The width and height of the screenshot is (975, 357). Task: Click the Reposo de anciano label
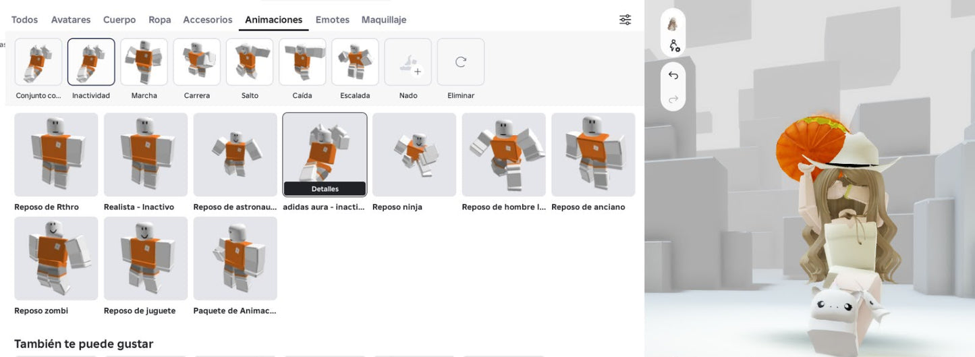588,207
